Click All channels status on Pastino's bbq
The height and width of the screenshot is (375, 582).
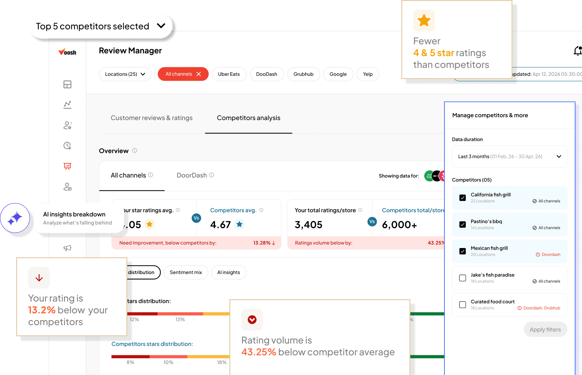[x=547, y=228]
